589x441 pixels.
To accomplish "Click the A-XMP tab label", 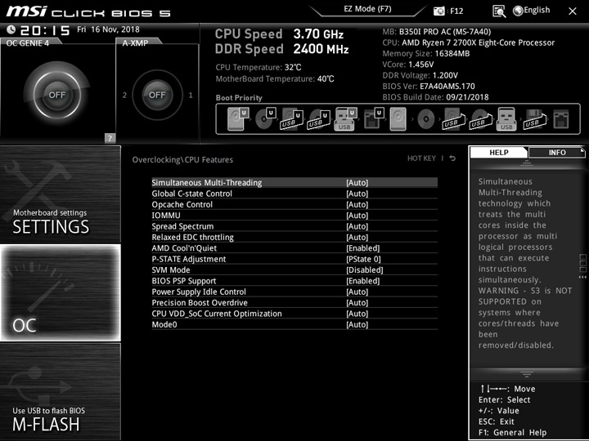I will coord(135,42).
